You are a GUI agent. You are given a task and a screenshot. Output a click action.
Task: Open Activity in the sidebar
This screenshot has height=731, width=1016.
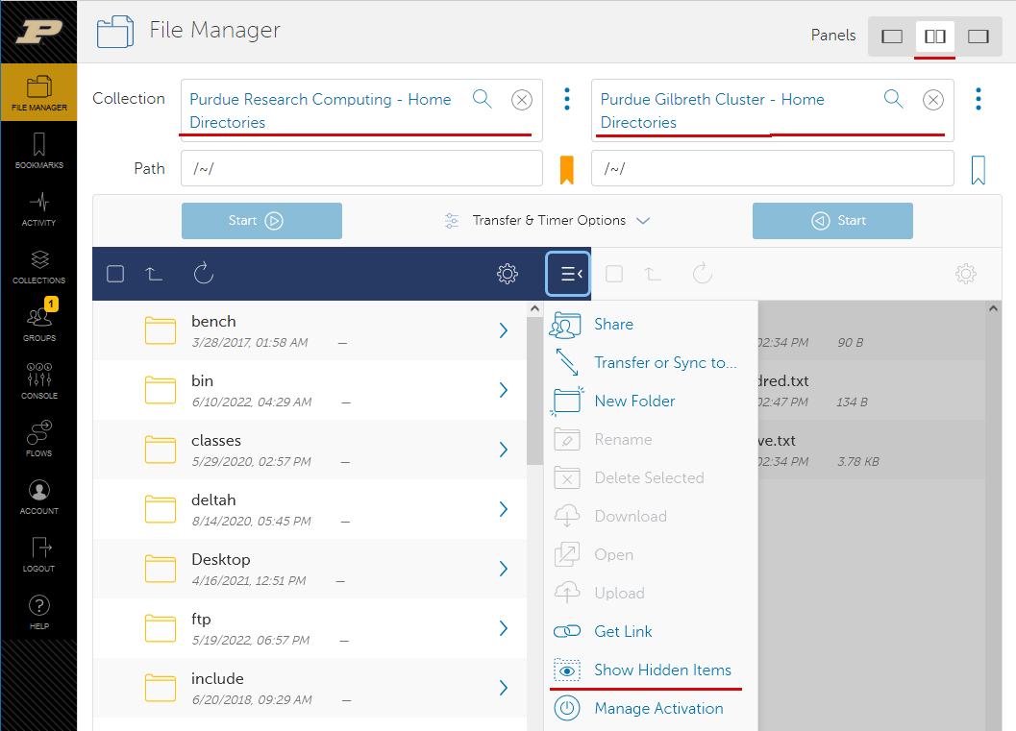[38, 207]
